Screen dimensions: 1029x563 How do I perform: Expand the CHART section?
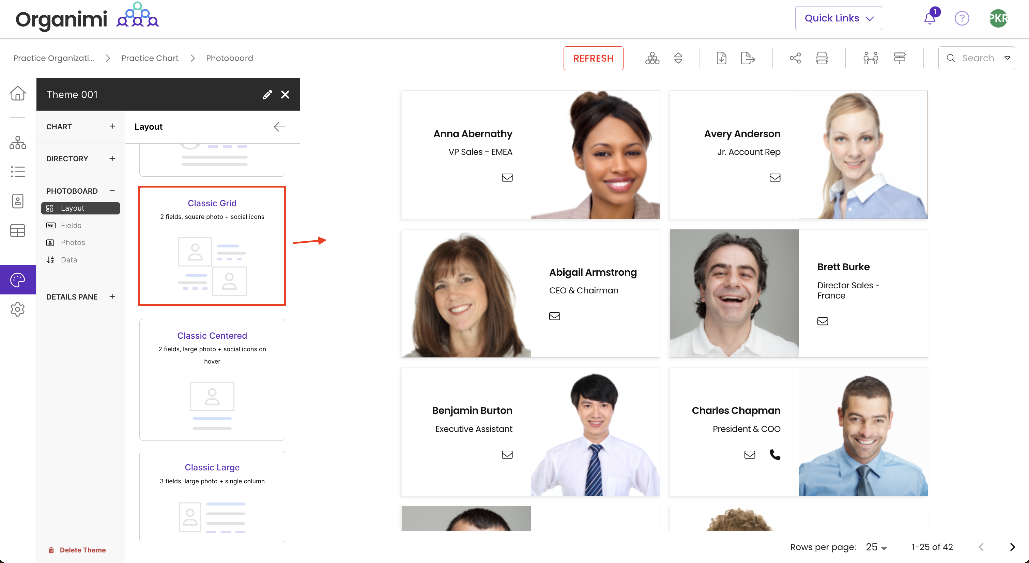point(112,127)
